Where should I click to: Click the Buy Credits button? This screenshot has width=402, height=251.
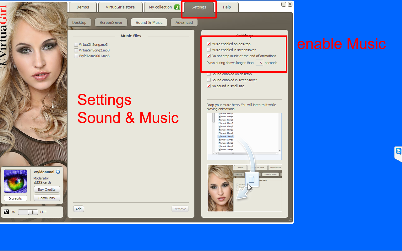47,190
